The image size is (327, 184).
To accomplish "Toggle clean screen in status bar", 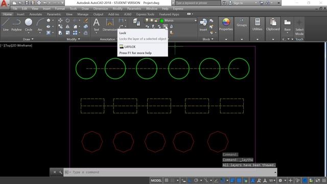I will tap(318, 180).
